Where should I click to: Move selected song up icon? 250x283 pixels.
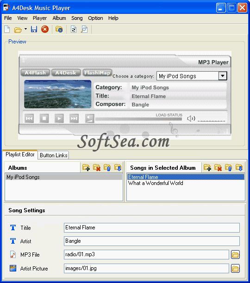point(229,168)
